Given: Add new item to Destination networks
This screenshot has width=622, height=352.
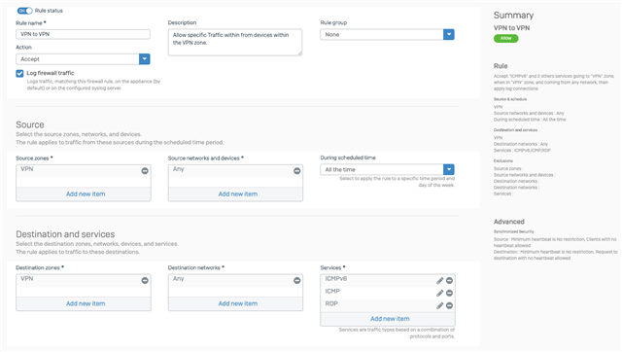Looking at the screenshot, I should click(x=237, y=303).
